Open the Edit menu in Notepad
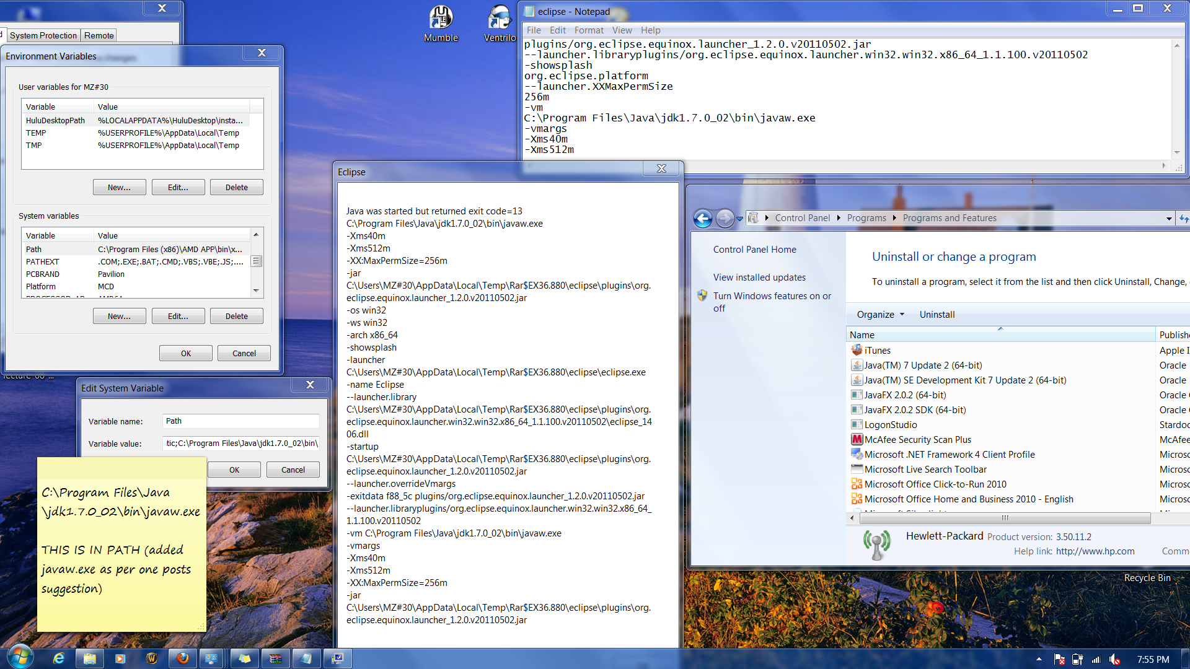This screenshot has width=1190, height=669. pyautogui.click(x=557, y=30)
